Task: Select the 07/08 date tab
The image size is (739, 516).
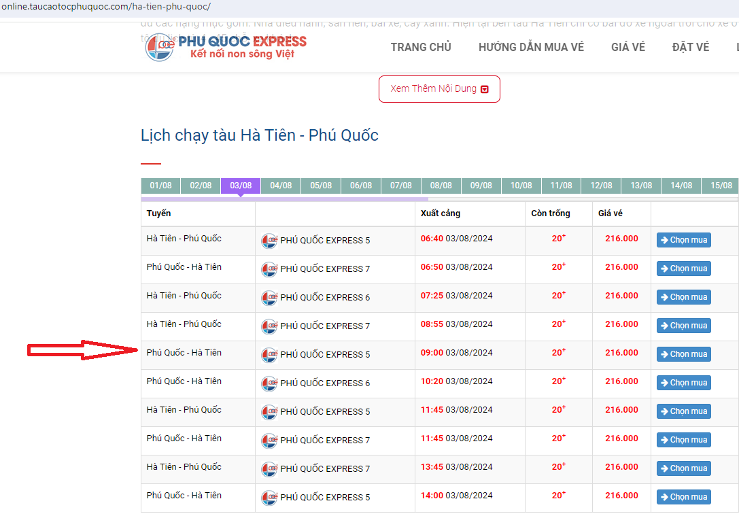Action: (401, 186)
